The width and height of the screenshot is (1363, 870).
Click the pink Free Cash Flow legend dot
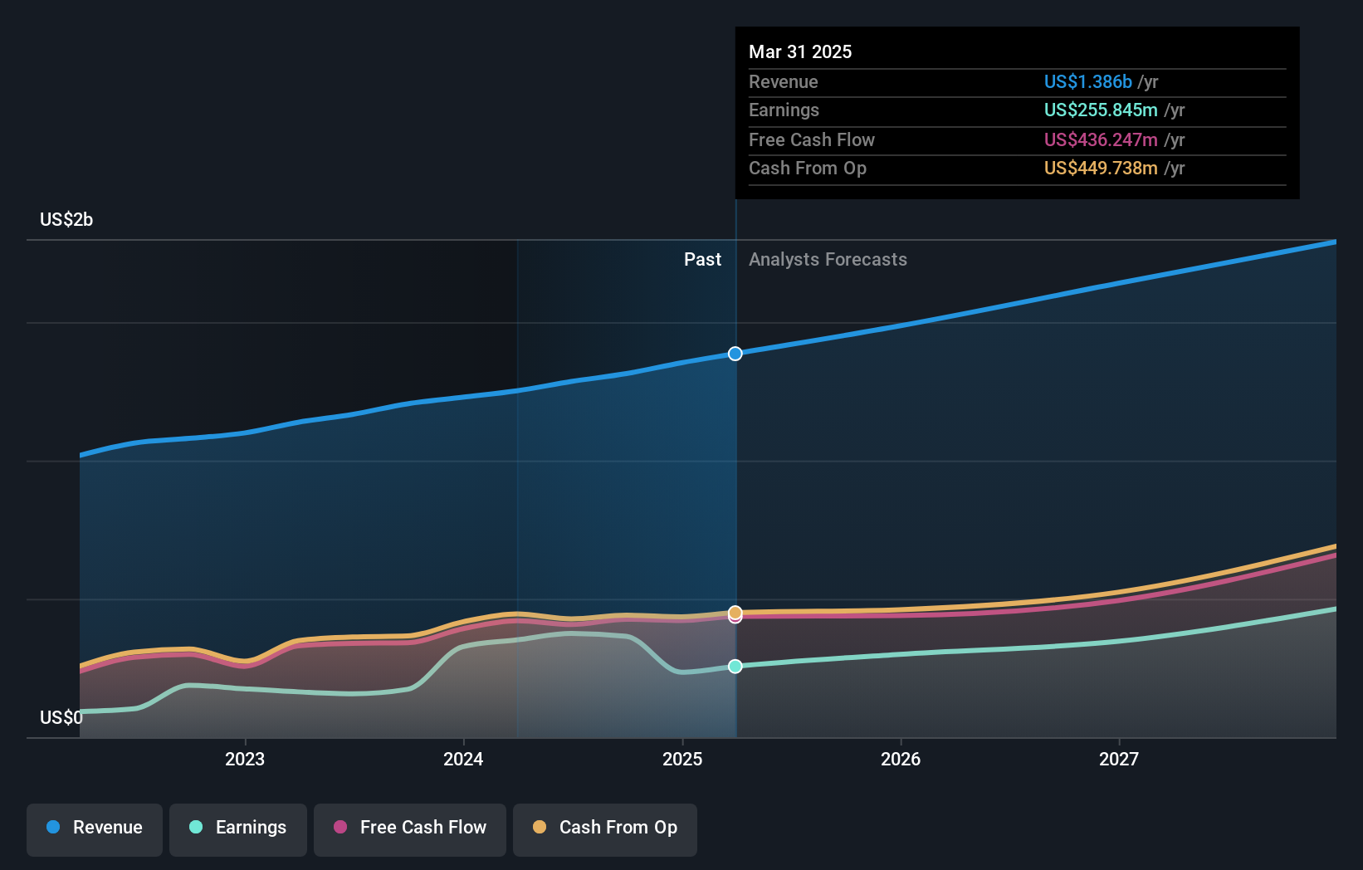pyautogui.click(x=340, y=827)
